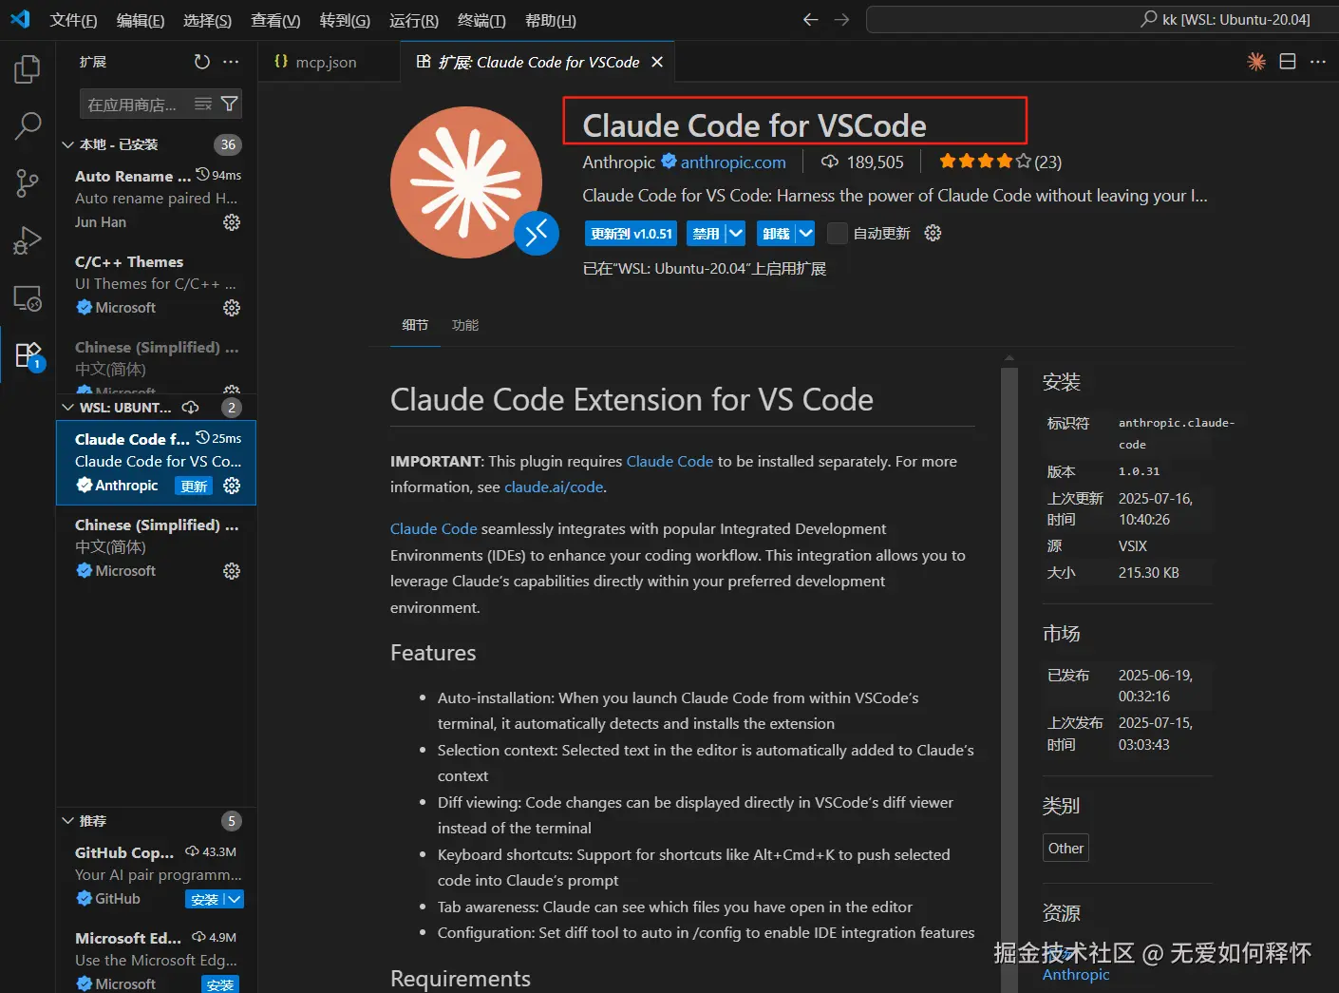The height and width of the screenshot is (993, 1339).
Task: Select the features tab
Action: [x=465, y=325]
